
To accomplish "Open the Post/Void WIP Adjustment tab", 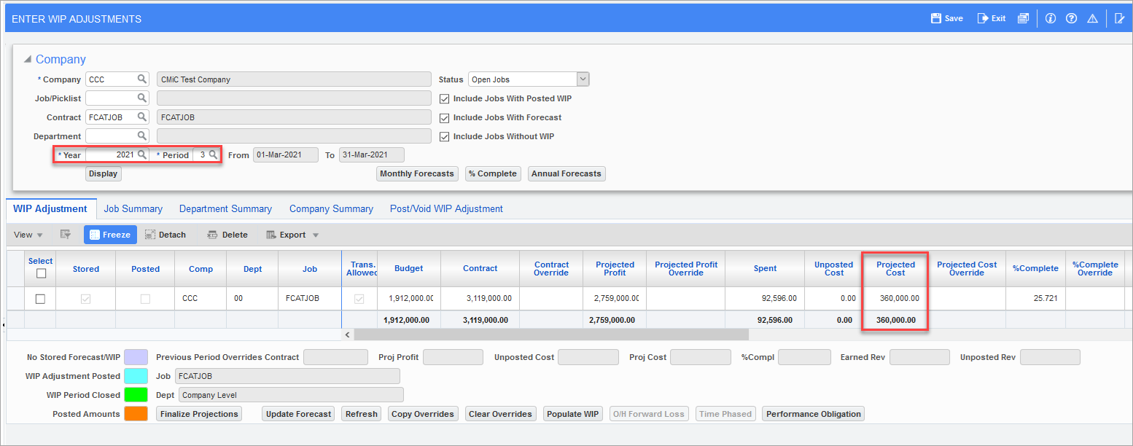I will point(446,208).
